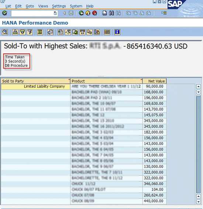Click the print preview globe icon
The height and width of the screenshot is (209, 203).
50,32
